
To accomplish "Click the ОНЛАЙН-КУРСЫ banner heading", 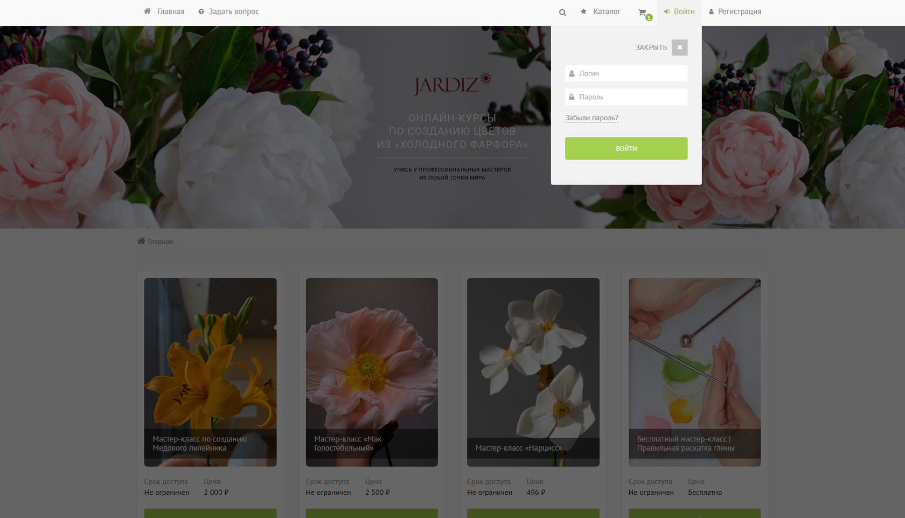I will click(452, 118).
